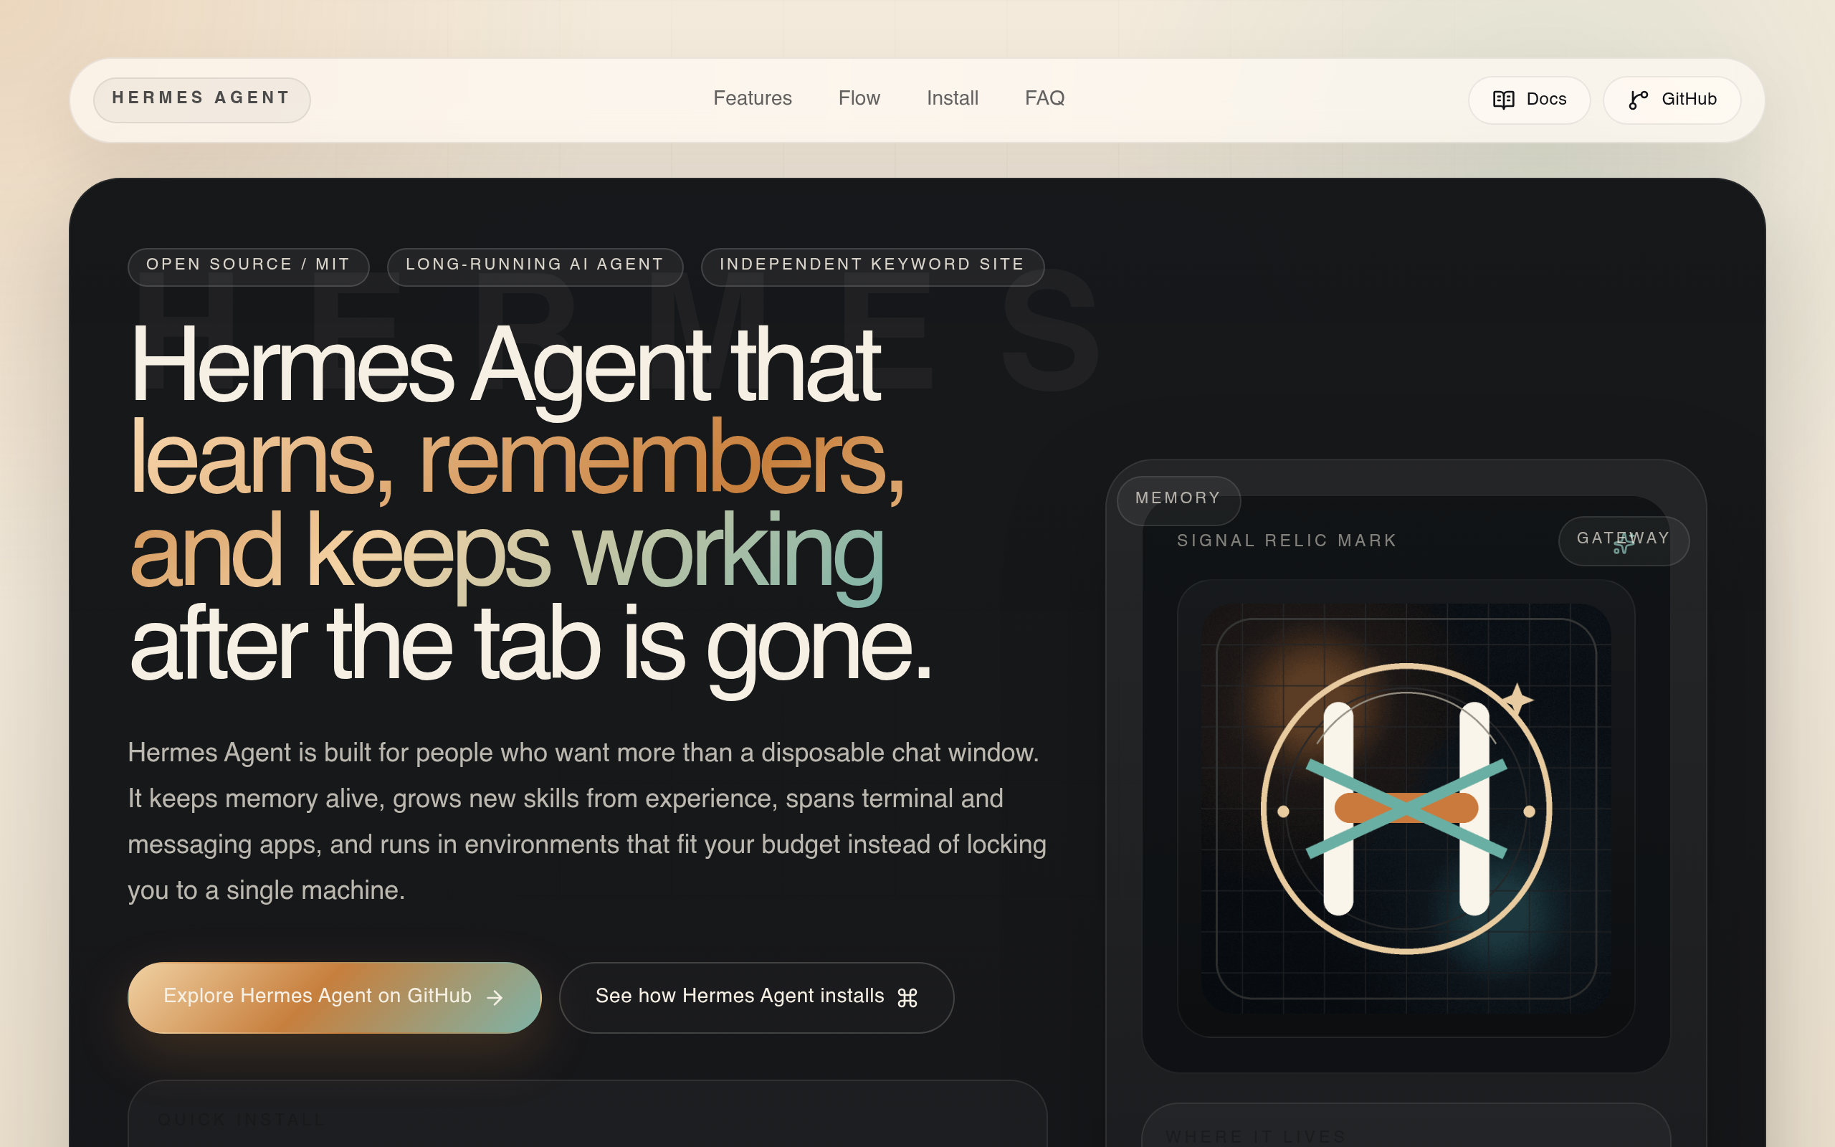Screen dimensions: 1835x1147
Task: Go to the Flow section link
Action: 859,99
